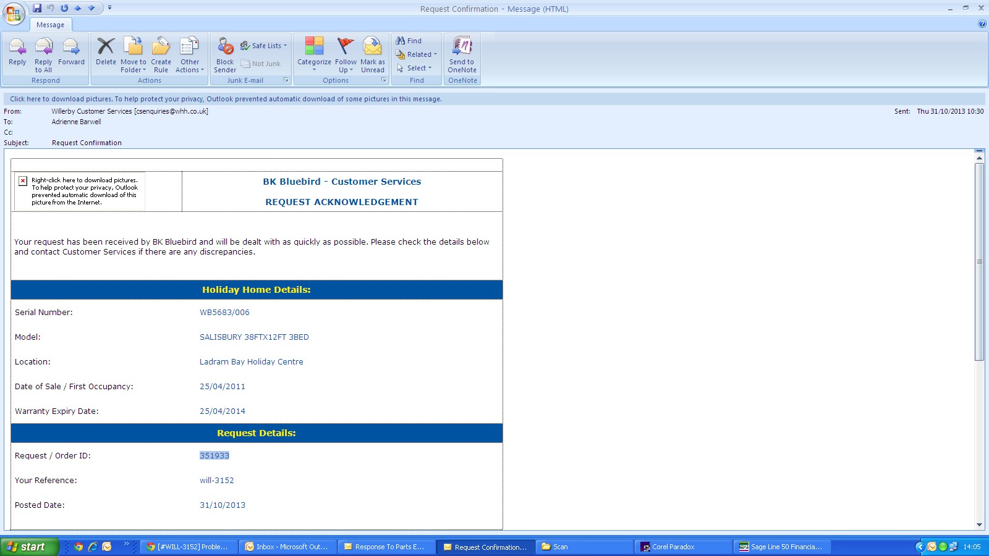Reply to this email

[17, 52]
